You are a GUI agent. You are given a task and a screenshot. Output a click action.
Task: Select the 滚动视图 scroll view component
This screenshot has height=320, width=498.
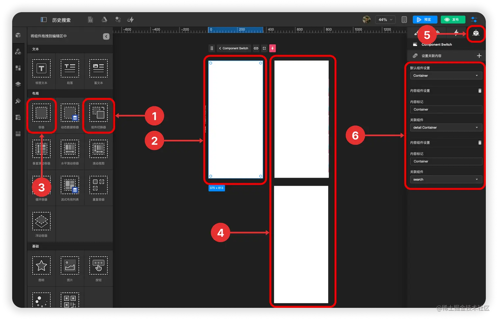coord(98,152)
